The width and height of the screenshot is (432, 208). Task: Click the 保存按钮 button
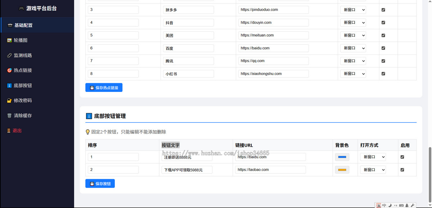(100, 183)
